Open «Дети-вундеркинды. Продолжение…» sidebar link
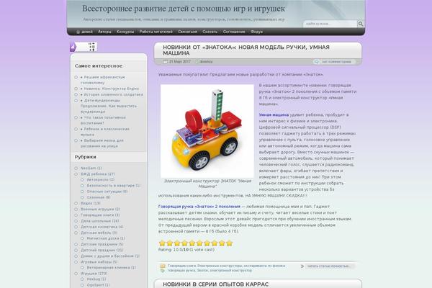The image size is (432, 288). coord(109,106)
